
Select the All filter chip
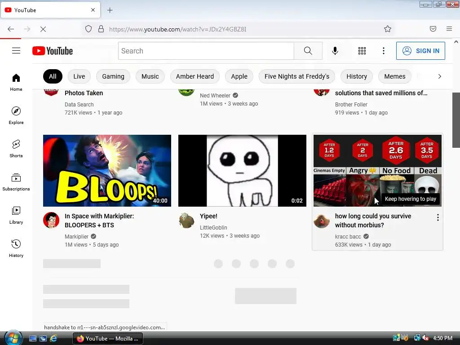53,76
